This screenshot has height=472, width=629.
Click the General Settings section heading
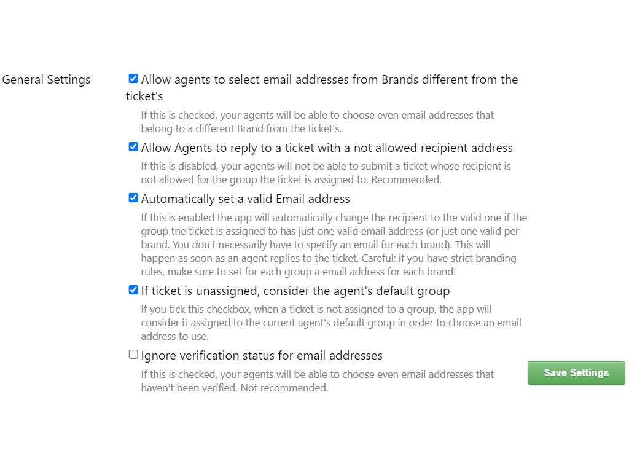47,80
